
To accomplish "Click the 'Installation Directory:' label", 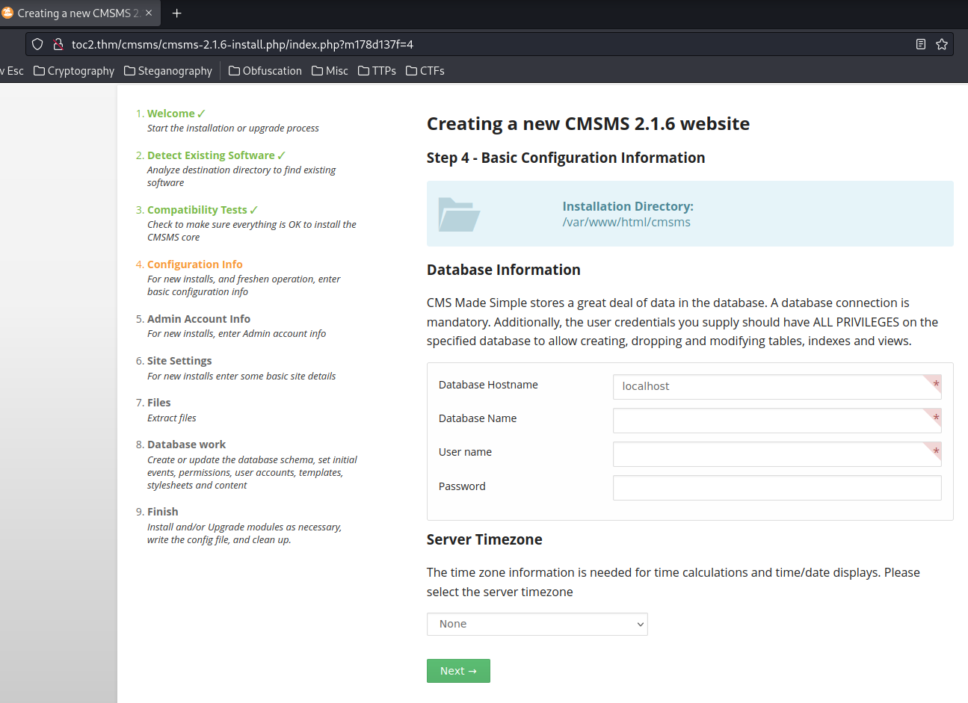I will [x=628, y=206].
